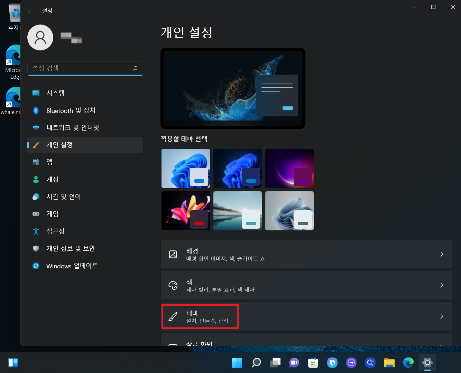Minimize the Settings window
This screenshot has width=461, height=373.
(414, 7)
